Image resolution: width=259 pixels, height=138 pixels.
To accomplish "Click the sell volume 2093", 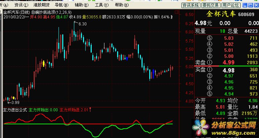I will [252, 62].
